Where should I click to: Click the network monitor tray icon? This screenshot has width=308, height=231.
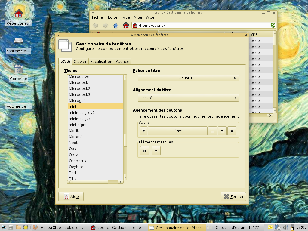click(x=277, y=227)
